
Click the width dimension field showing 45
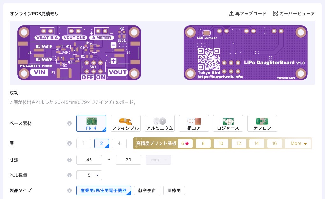pyautogui.click(x=89, y=160)
